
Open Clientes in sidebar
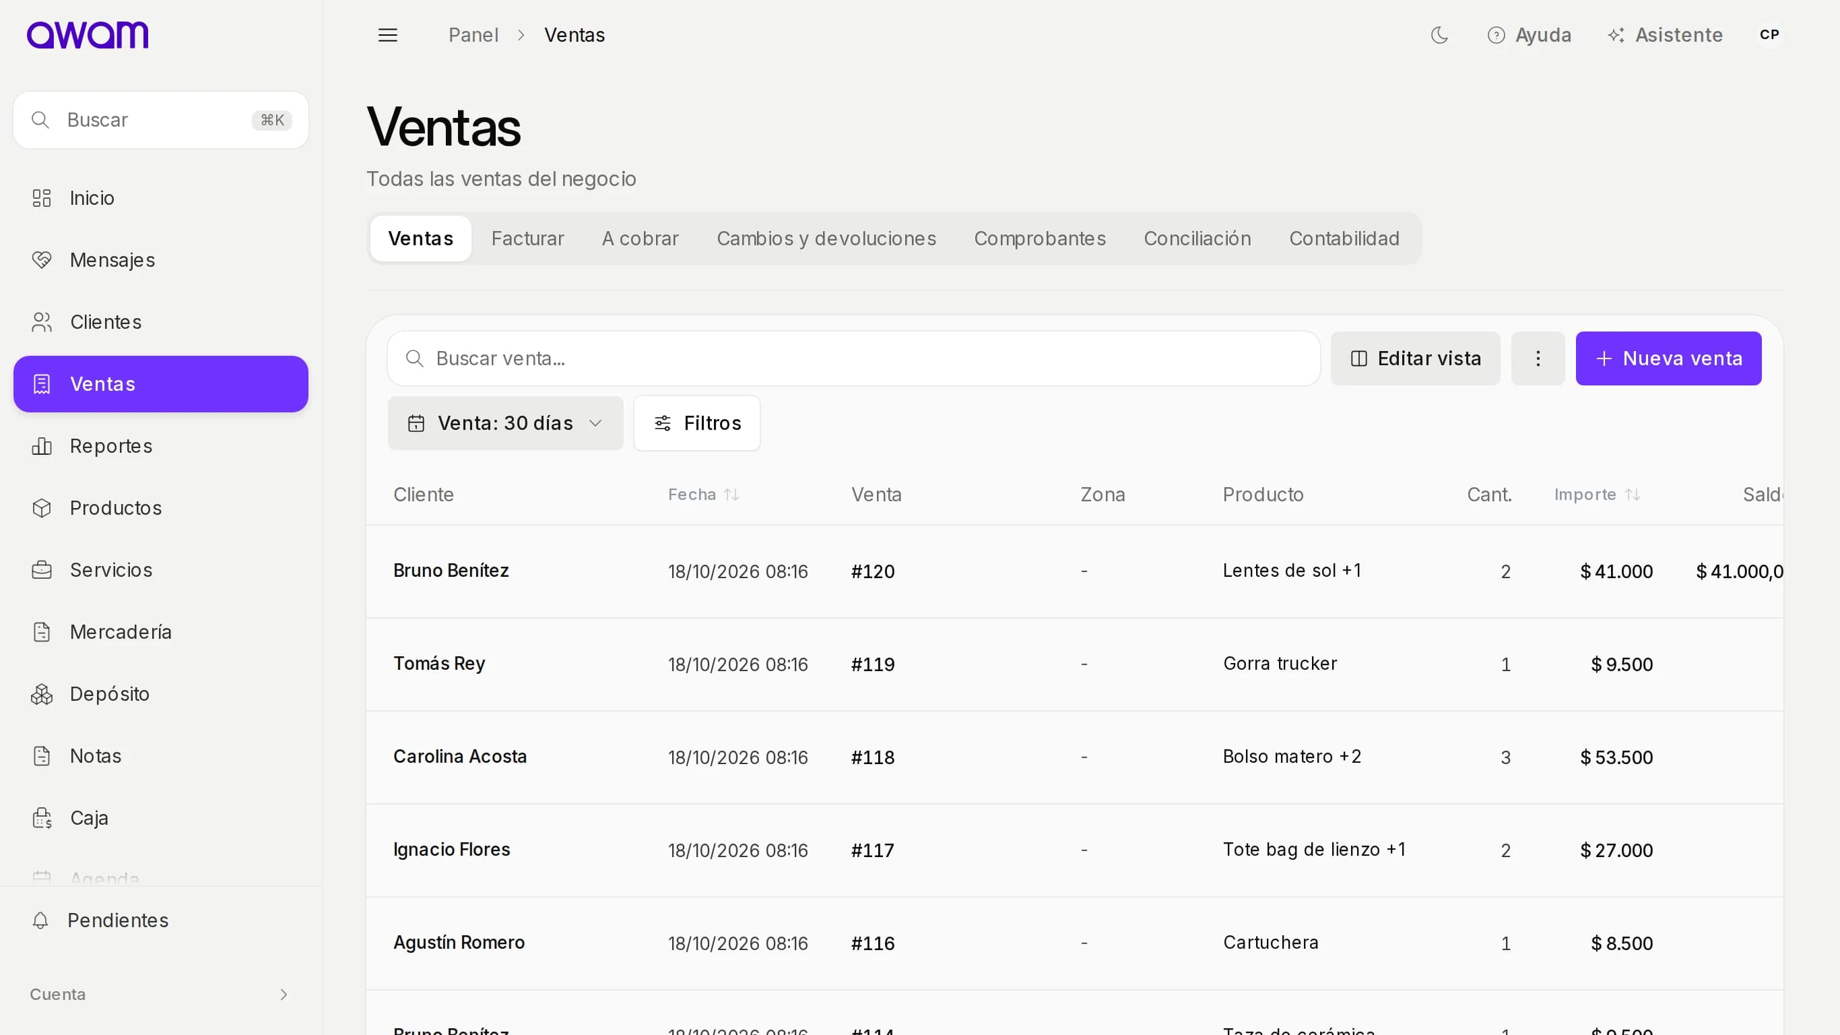tap(161, 322)
